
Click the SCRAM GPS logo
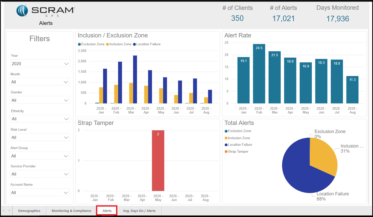tap(46, 11)
